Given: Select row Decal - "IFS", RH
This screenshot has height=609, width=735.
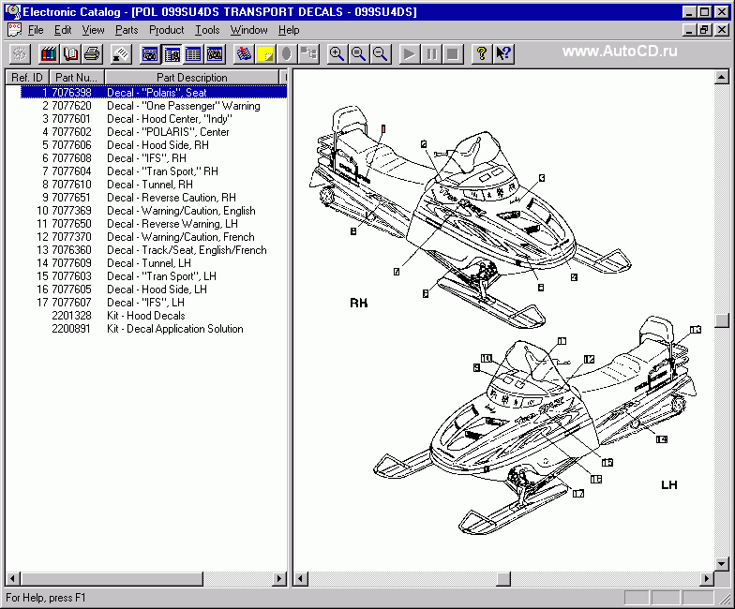Looking at the screenshot, I should coord(154,157).
